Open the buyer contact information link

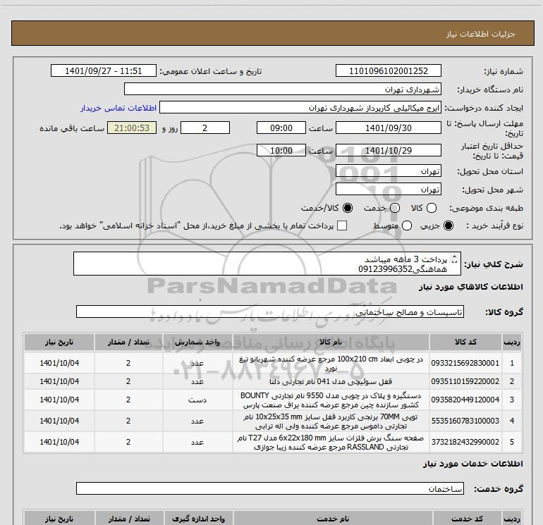point(118,108)
